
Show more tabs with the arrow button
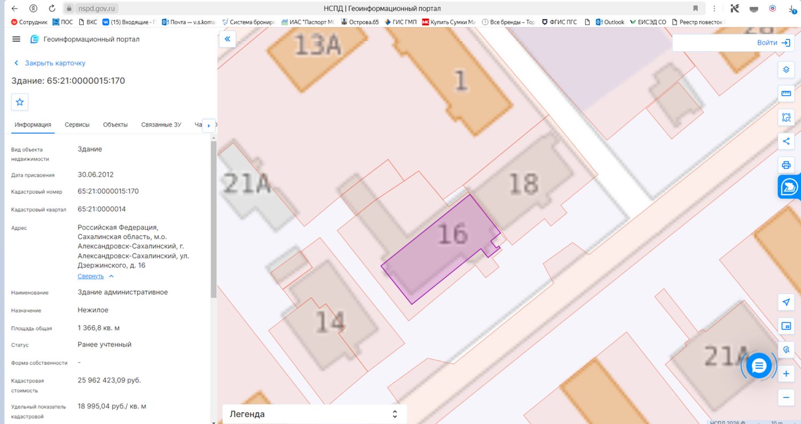pos(209,125)
